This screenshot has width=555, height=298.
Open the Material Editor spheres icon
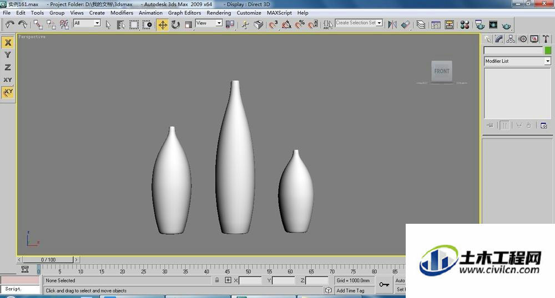click(465, 25)
